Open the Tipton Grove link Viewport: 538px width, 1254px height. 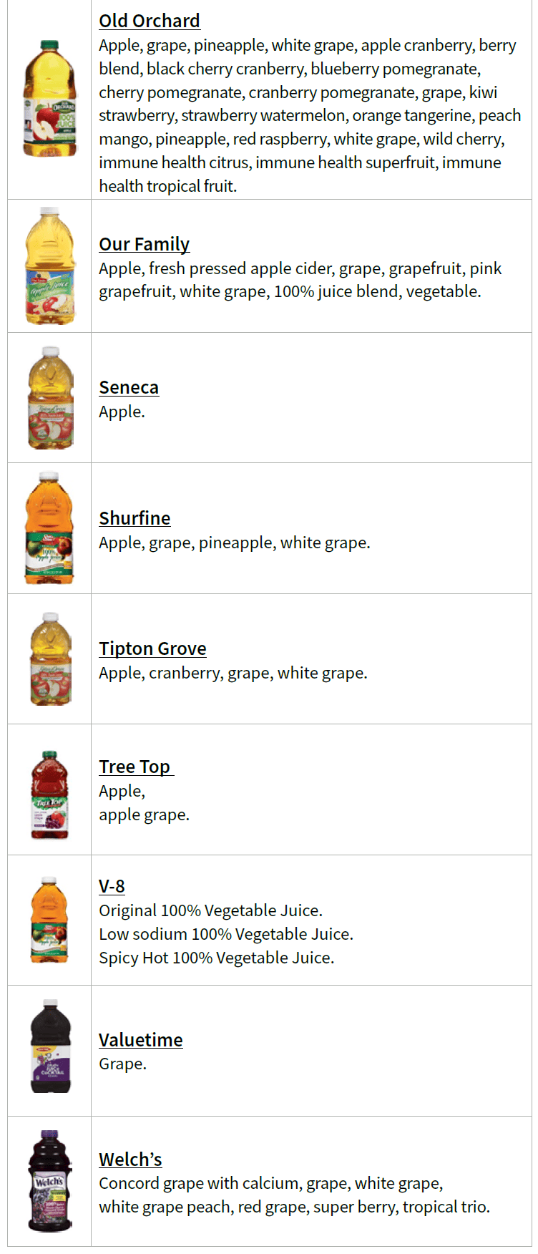tap(152, 648)
